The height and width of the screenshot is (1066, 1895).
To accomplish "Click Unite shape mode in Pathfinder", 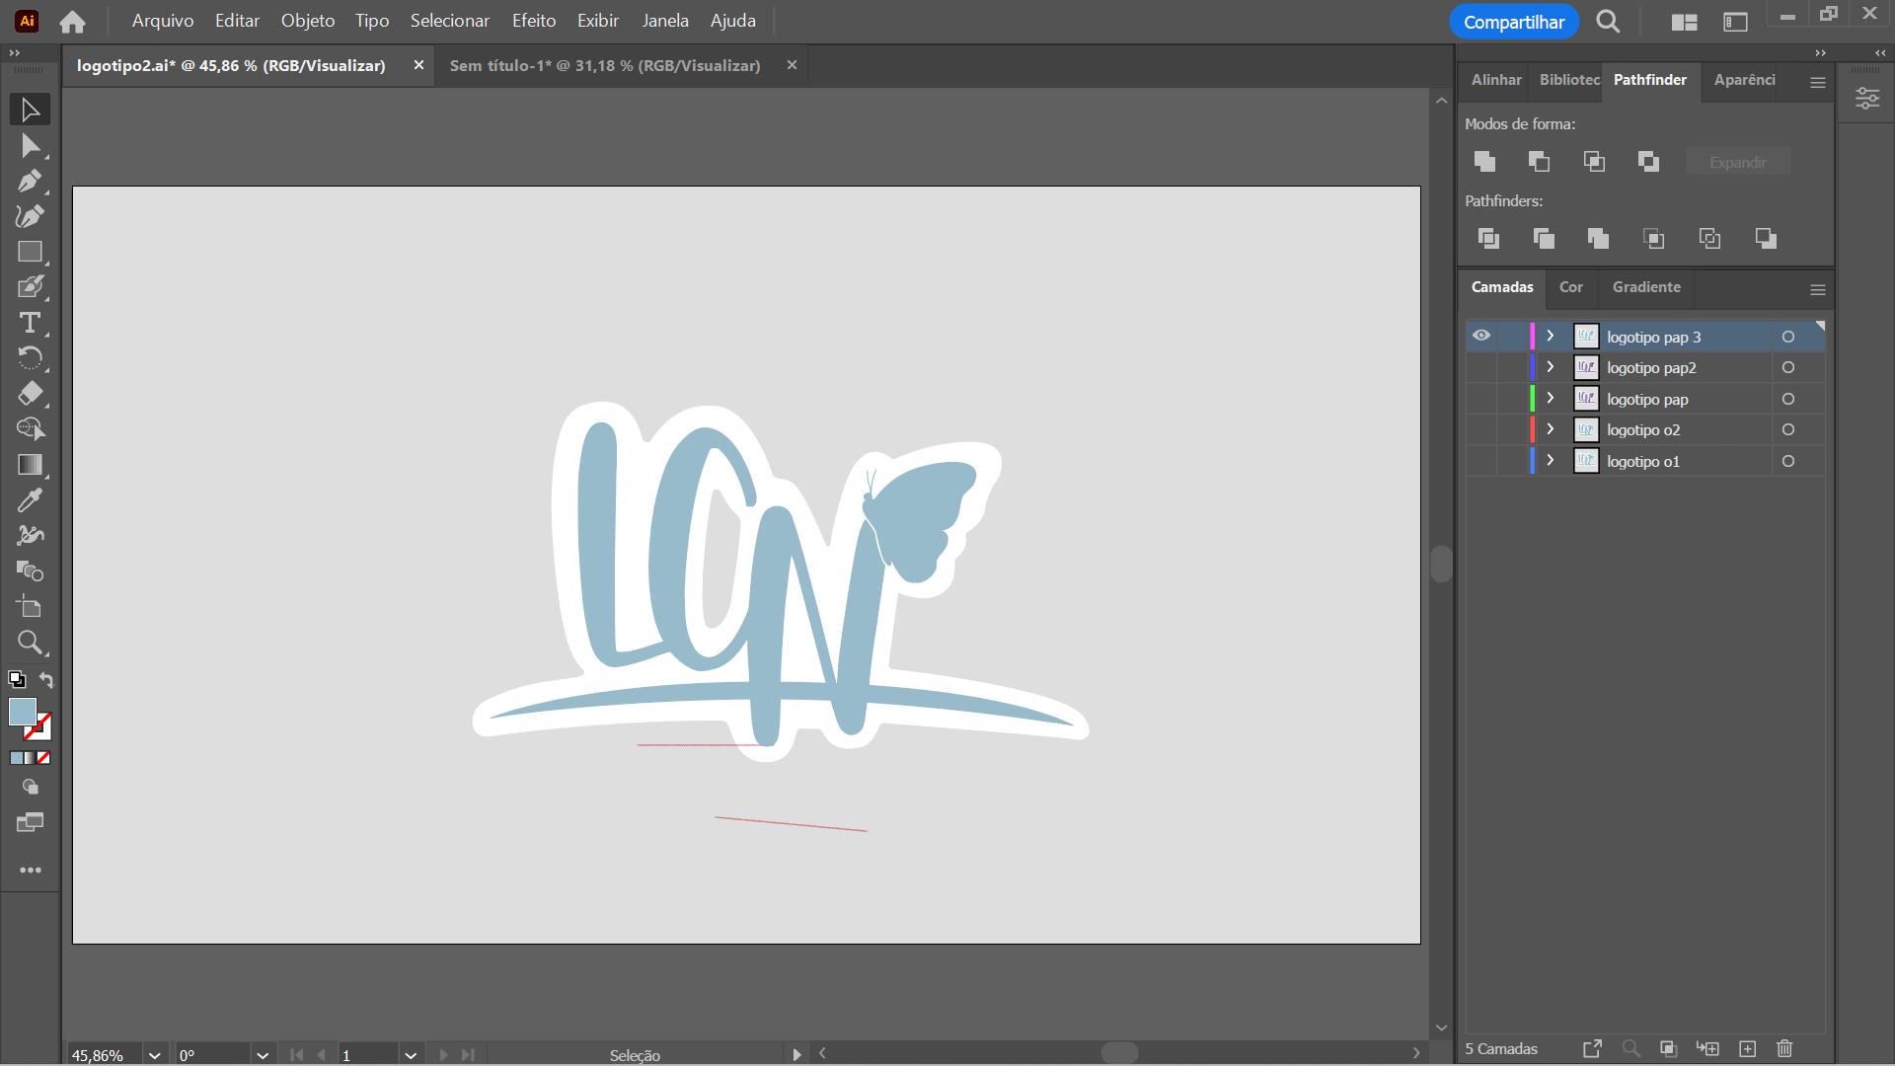I will (x=1484, y=161).
